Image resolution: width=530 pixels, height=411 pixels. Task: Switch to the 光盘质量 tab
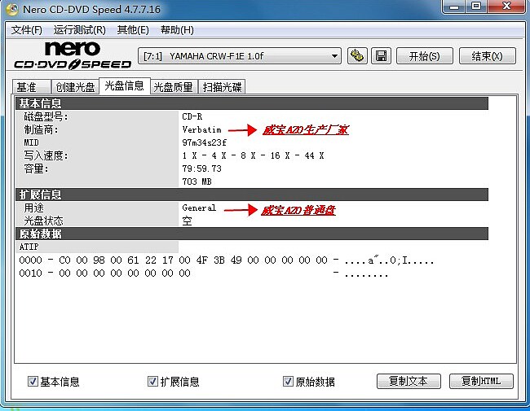pos(174,87)
